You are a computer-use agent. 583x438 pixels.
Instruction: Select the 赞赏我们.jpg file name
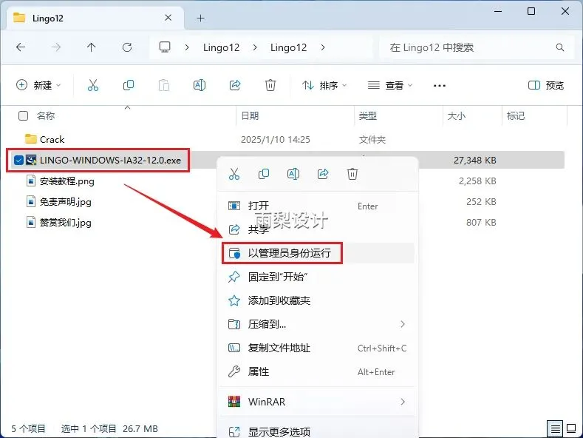66,223
